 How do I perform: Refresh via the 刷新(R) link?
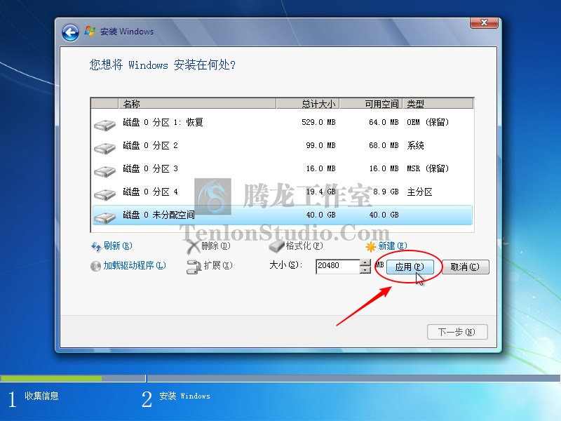click(x=118, y=246)
